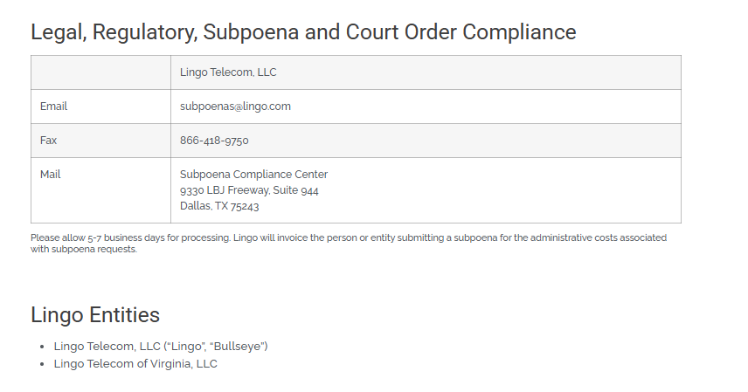This screenshot has height=392, width=748.
Task: Click the subpoenas@lingo.com email address
Action: [x=235, y=107]
